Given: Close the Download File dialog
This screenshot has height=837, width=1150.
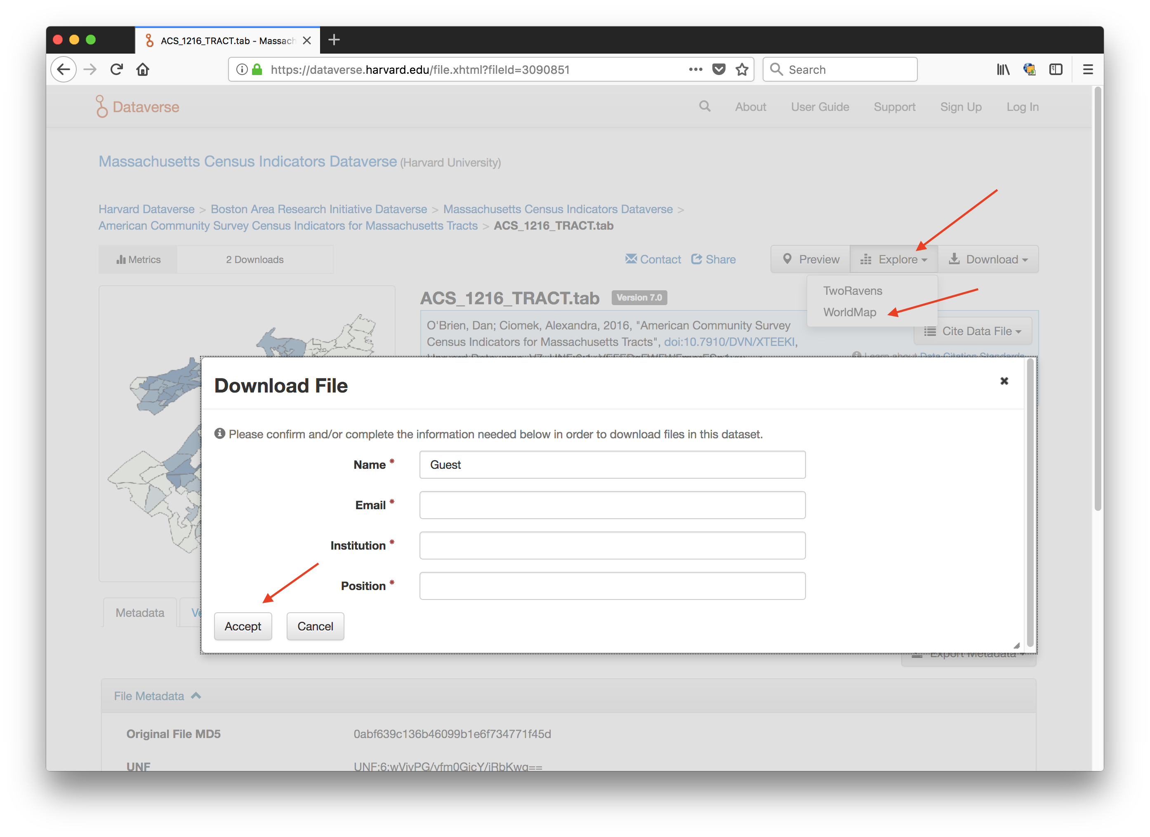Looking at the screenshot, I should pos(1004,381).
